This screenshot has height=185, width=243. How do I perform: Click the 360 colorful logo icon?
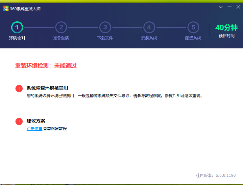[6, 9]
